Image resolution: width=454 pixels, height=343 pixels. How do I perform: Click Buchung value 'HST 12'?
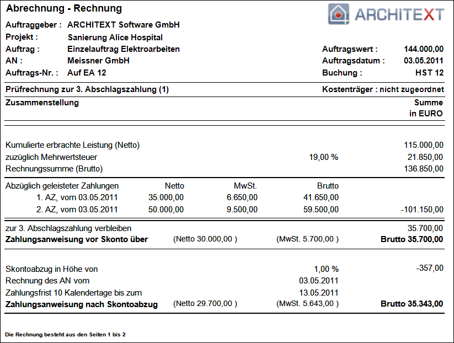tap(429, 73)
